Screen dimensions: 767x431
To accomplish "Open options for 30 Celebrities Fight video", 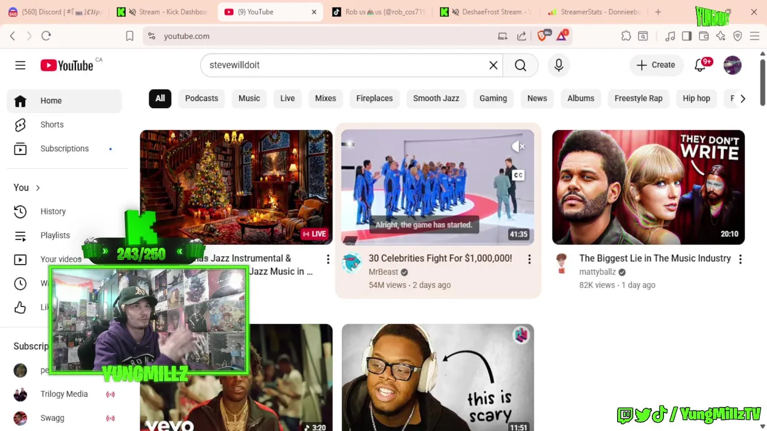I will click(529, 259).
